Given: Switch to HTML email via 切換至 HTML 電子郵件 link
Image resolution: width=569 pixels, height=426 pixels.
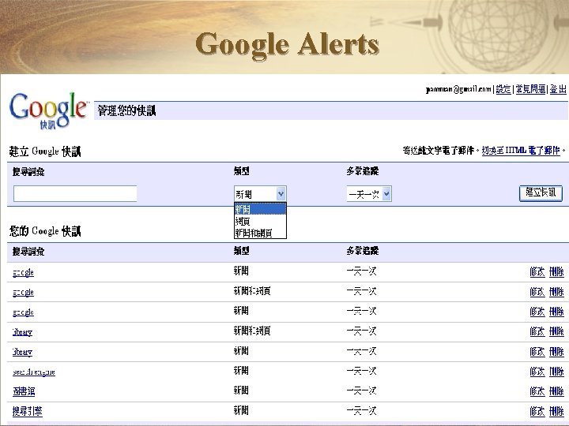Looking at the screenshot, I should coord(521,151).
